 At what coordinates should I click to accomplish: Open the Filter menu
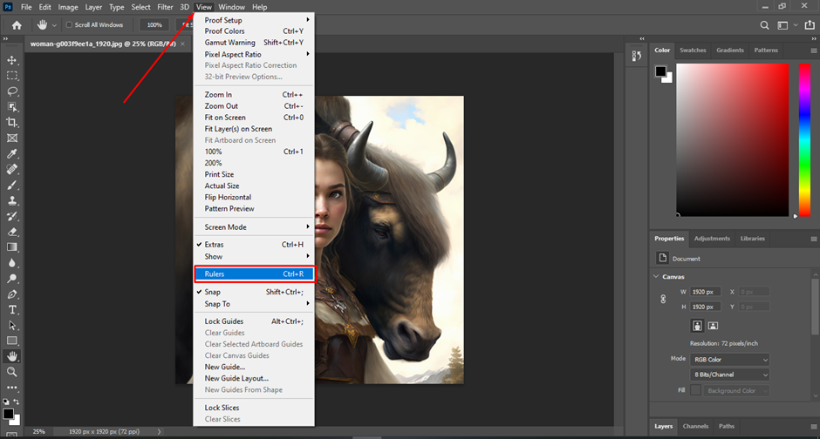(x=165, y=7)
